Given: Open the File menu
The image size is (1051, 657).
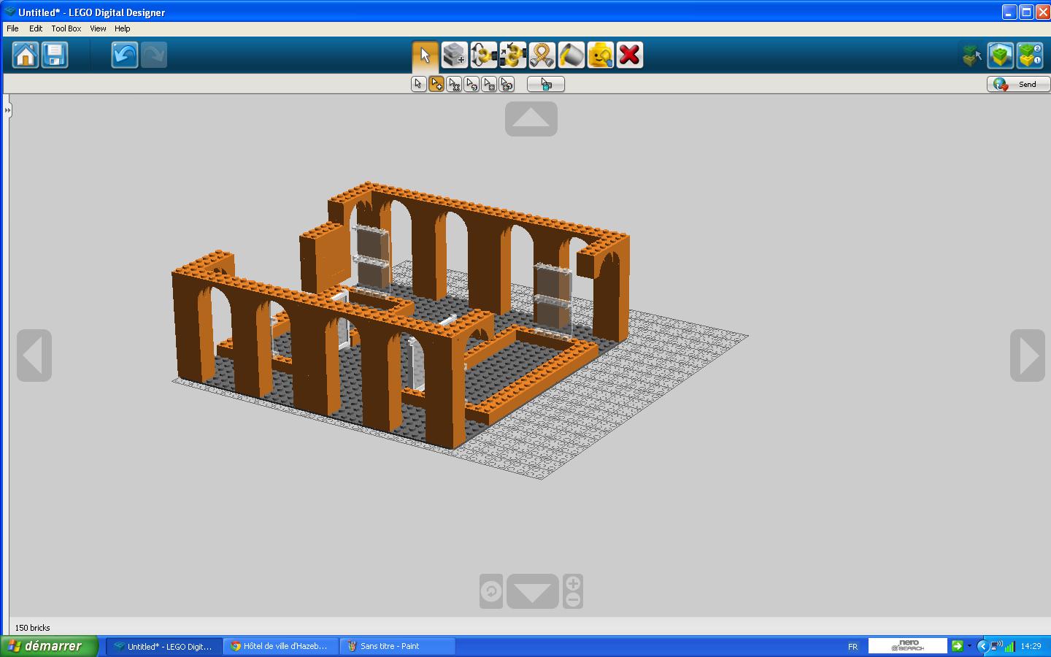Looking at the screenshot, I should tap(12, 28).
